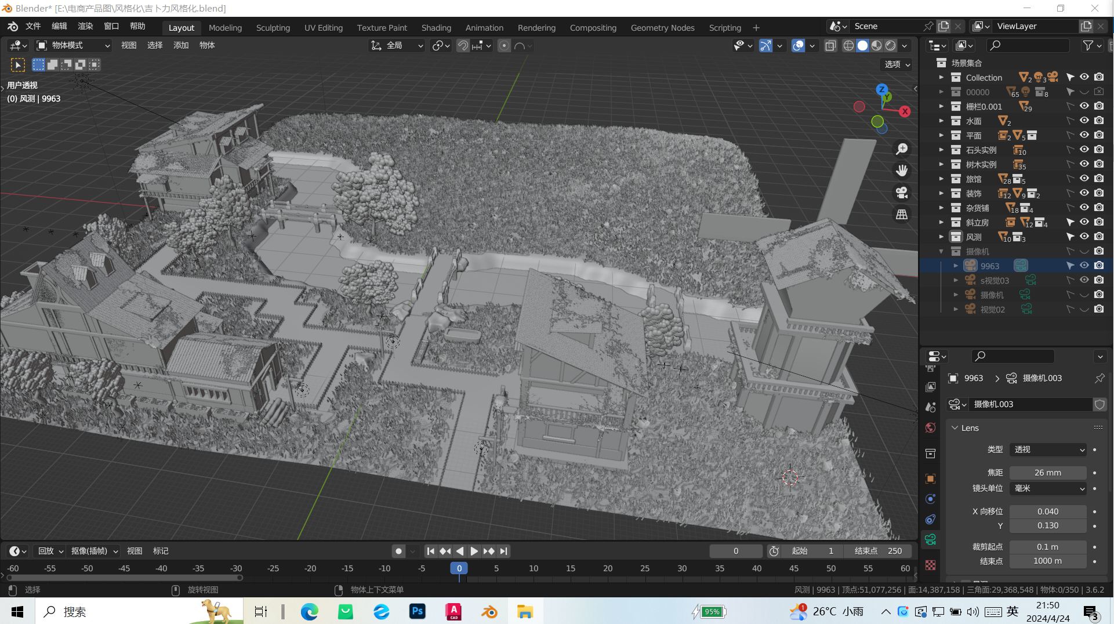Open the 物体模式 mode dropdown
The width and height of the screenshot is (1114, 624).
[x=74, y=45]
